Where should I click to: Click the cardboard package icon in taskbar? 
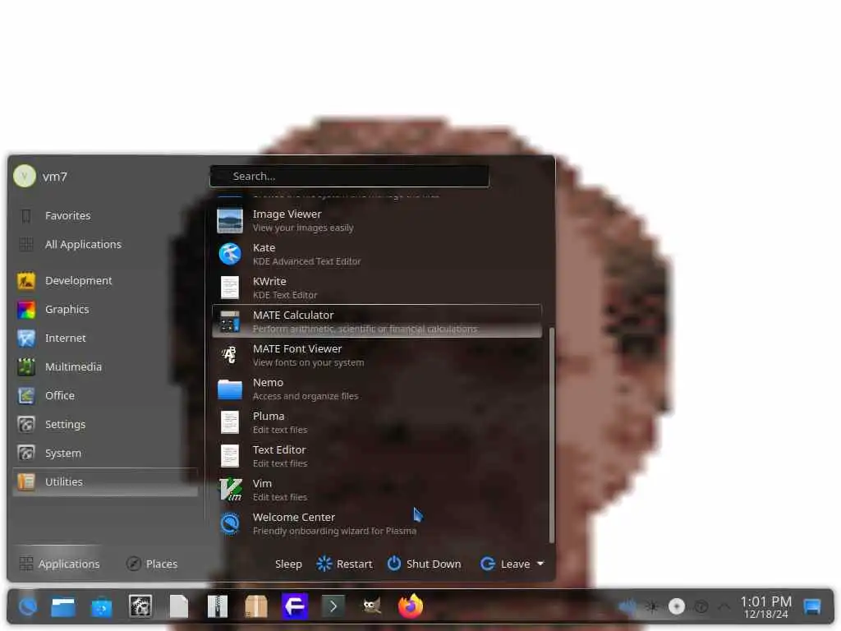[256, 607]
